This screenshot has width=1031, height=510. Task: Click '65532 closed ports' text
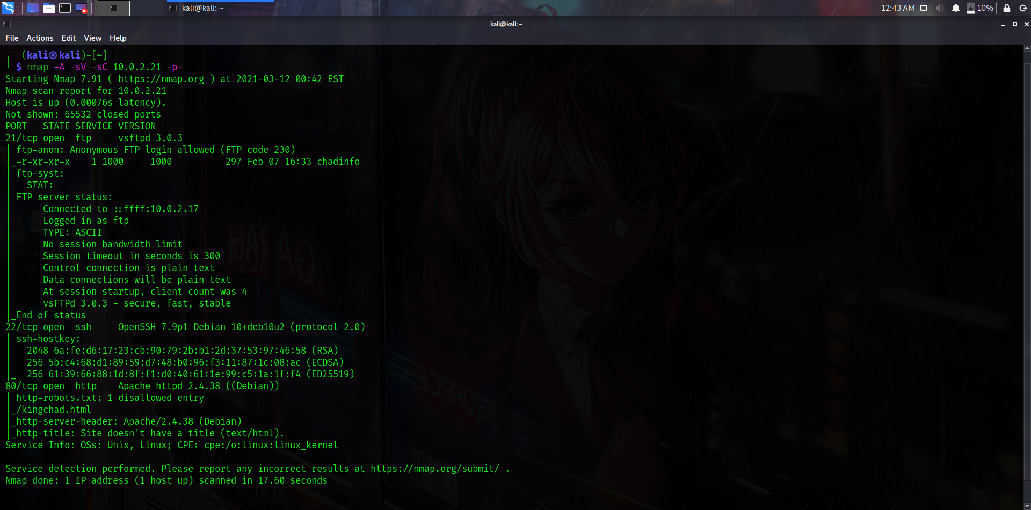(113, 114)
